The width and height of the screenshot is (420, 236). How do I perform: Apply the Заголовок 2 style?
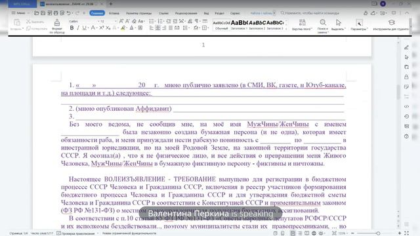click(257, 25)
